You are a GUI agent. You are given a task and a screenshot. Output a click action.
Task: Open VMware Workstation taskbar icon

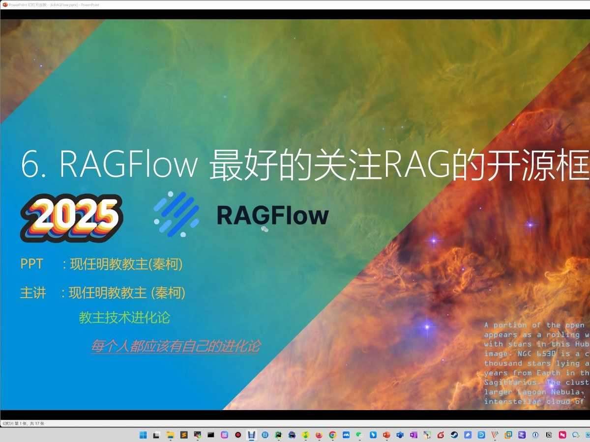(508, 435)
